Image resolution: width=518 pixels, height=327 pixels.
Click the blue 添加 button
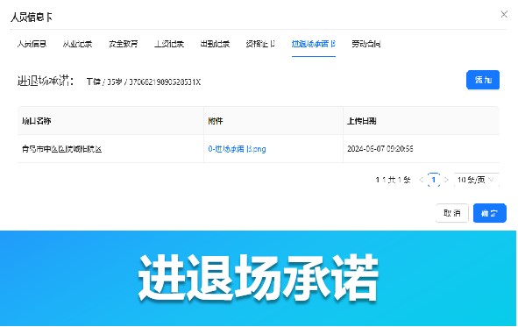coord(483,80)
